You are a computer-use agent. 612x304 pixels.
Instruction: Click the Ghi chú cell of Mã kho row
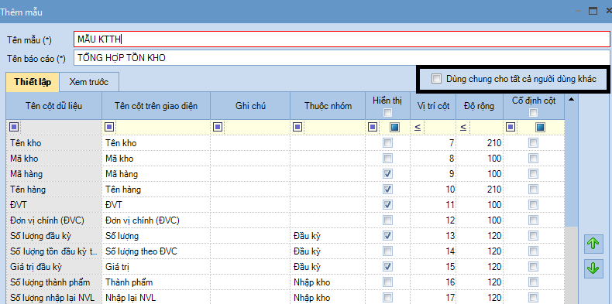[x=250, y=159]
